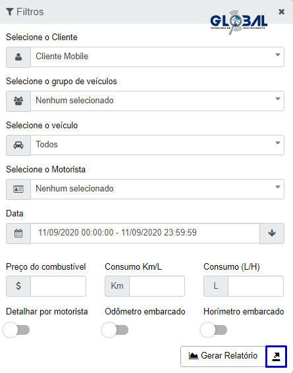Click the funnel icon beside Filtros

click(x=9, y=12)
